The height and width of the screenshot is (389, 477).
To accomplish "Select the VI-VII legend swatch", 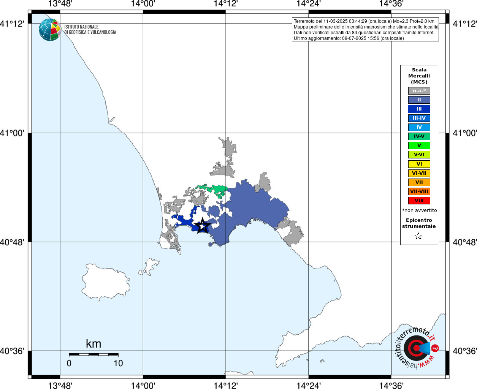I will 419,173.
